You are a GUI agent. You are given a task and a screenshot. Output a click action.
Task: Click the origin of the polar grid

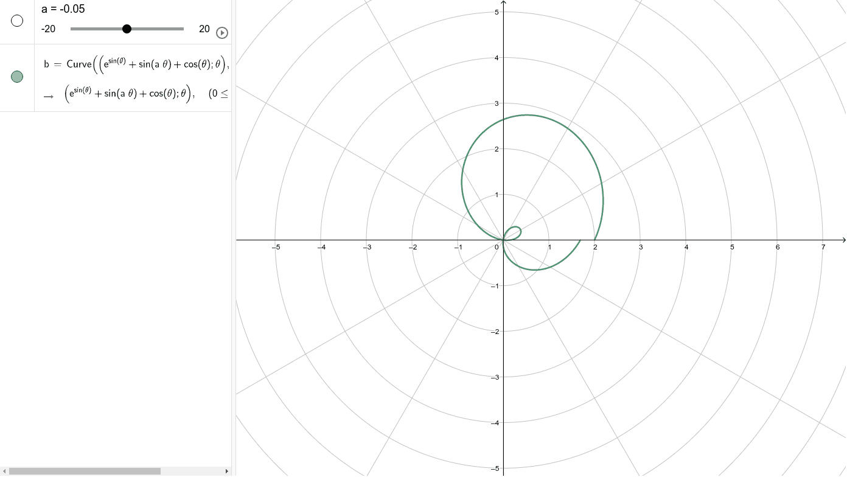tap(503, 240)
